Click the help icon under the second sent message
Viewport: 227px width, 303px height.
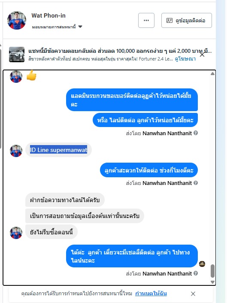pyautogui.click(x=196, y=133)
